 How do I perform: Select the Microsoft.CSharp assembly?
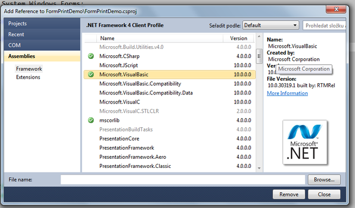coord(169,56)
